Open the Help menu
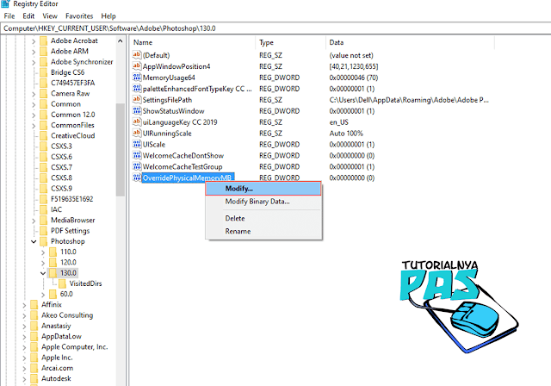 pos(108,16)
